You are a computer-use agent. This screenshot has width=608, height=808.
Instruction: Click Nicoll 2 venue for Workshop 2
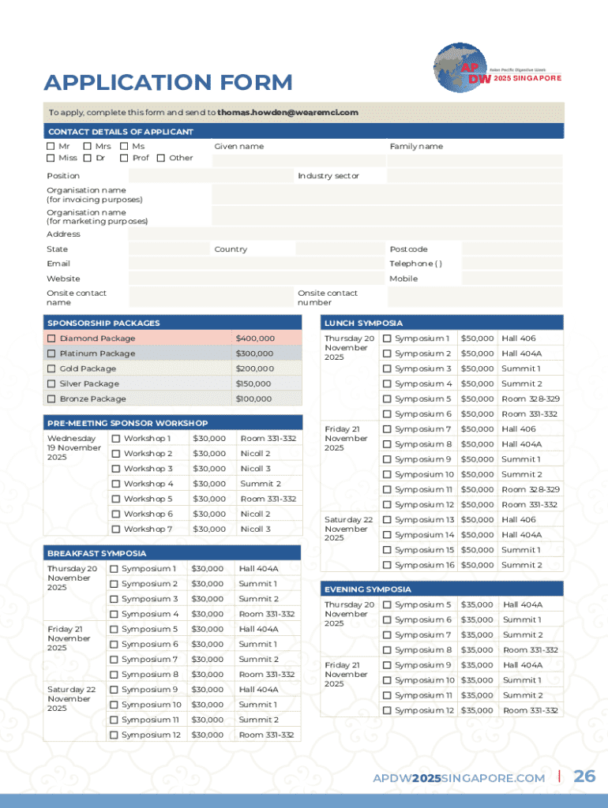pos(255,454)
